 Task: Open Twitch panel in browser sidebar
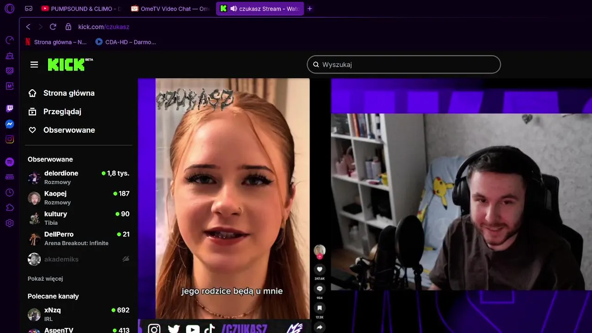click(10, 109)
